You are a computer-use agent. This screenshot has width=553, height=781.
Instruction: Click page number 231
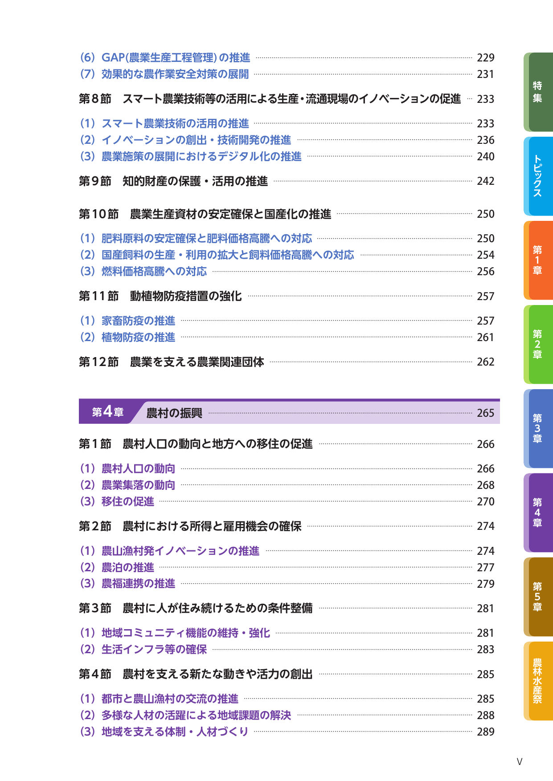pyautogui.click(x=486, y=74)
